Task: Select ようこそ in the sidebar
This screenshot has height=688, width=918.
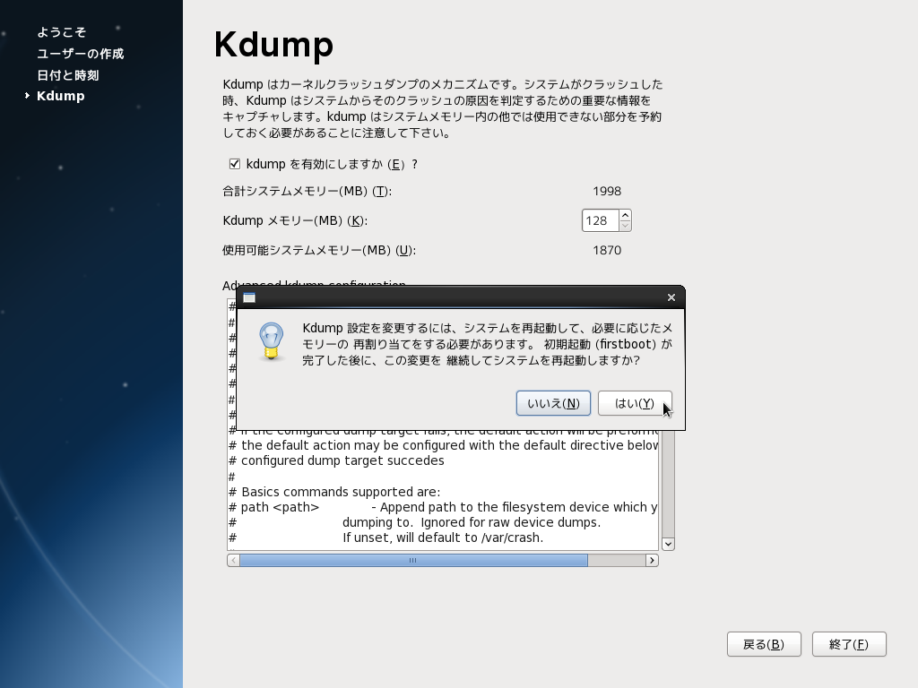Action: (x=62, y=32)
